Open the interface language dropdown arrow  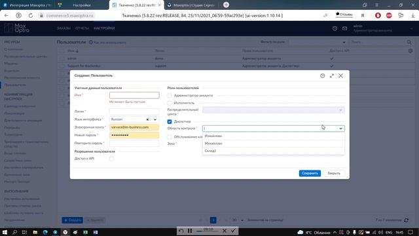tap(155, 119)
